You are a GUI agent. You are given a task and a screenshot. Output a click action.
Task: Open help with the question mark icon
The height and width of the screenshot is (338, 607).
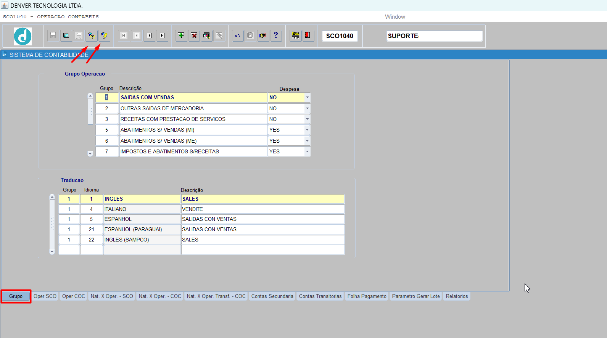tap(276, 35)
